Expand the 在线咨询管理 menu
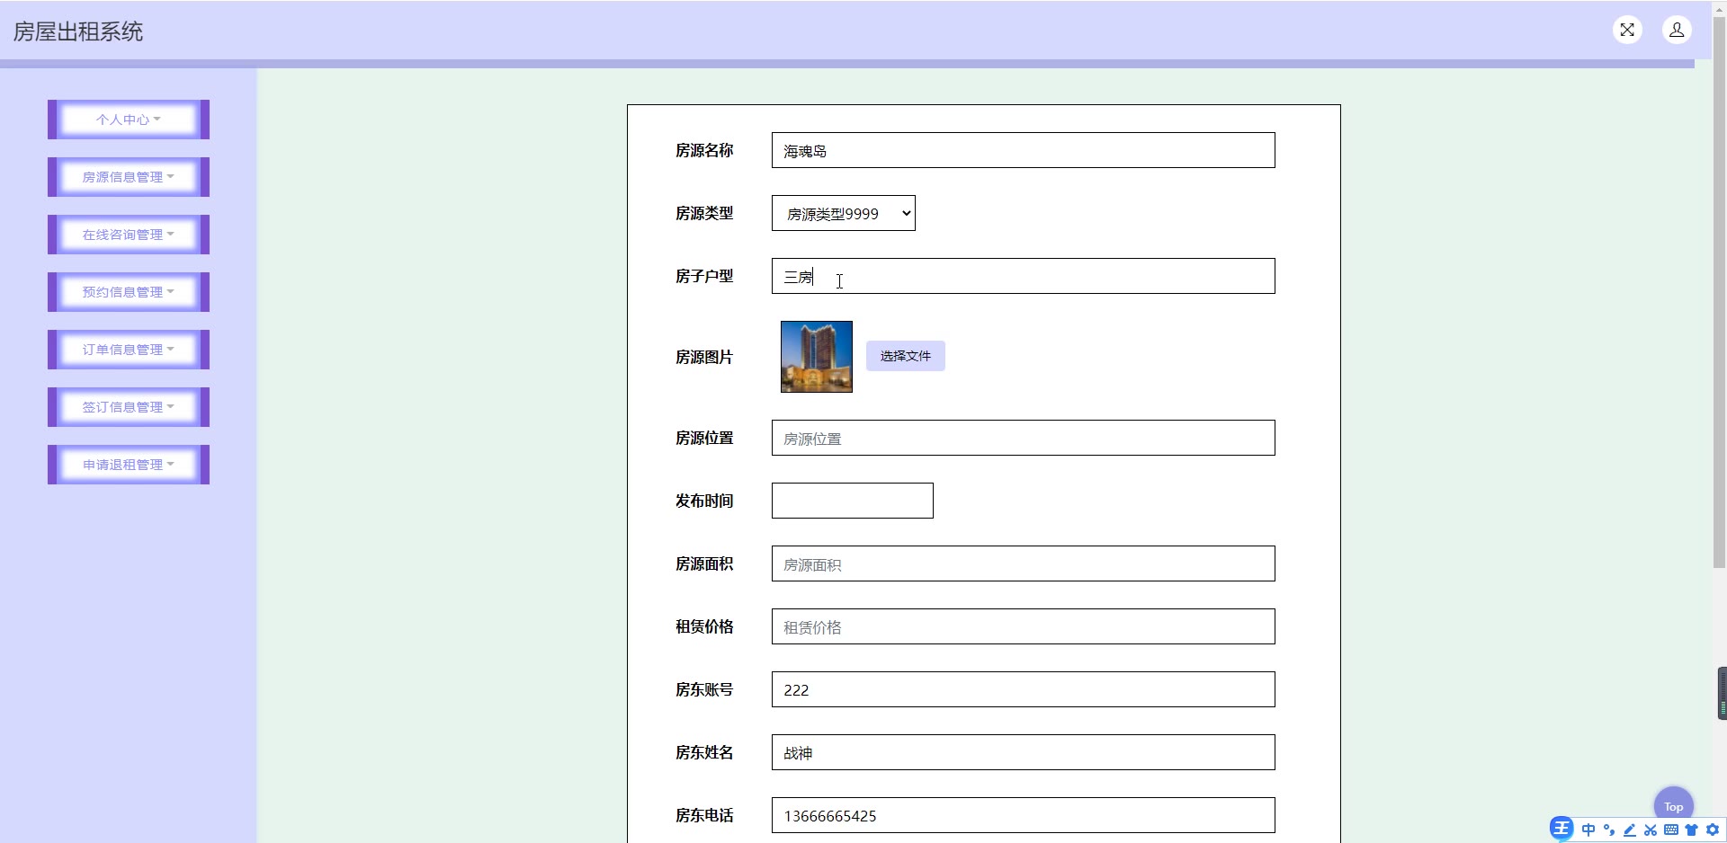Screen dimensions: 1727x843 (129, 235)
